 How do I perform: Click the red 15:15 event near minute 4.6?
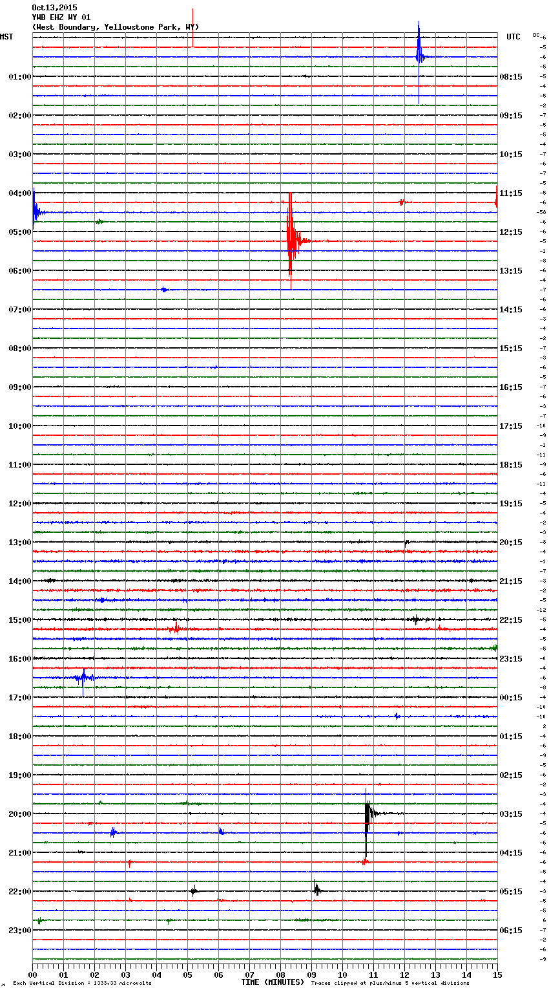175,629
